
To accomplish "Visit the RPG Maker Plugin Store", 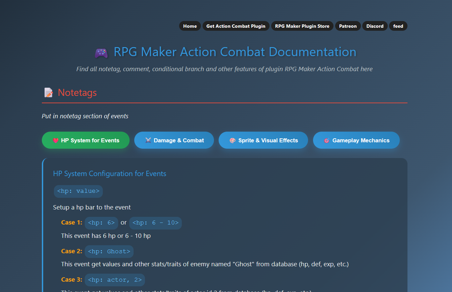I will (302, 26).
